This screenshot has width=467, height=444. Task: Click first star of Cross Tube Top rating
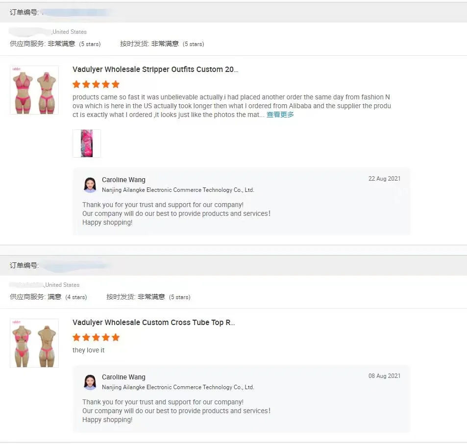76,337
